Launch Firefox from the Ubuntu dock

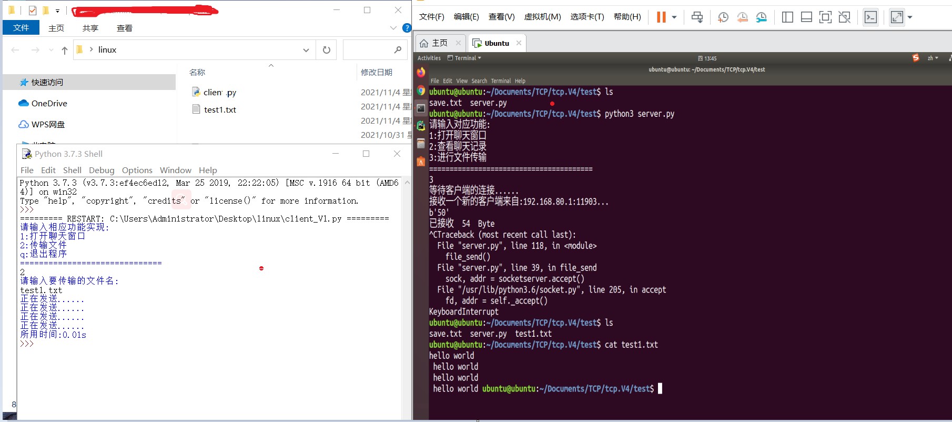[x=421, y=72]
